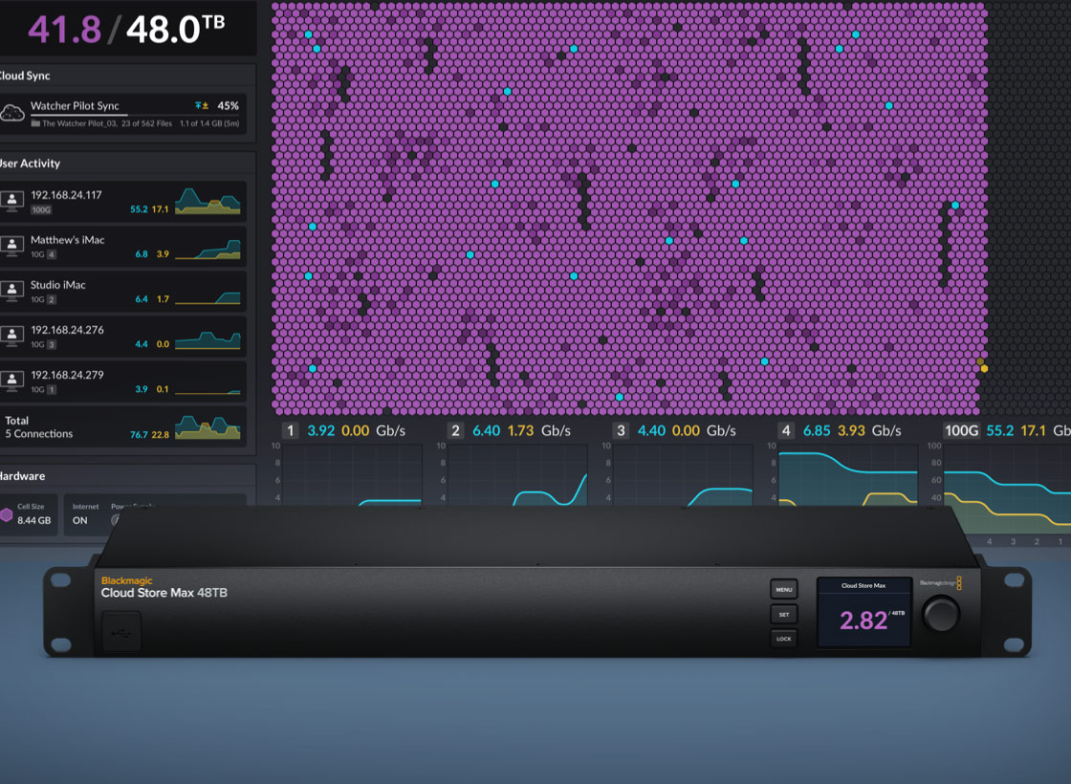Click a cyan cell in the storage heatmap
1071x784 pixels.
[x=310, y=34]
